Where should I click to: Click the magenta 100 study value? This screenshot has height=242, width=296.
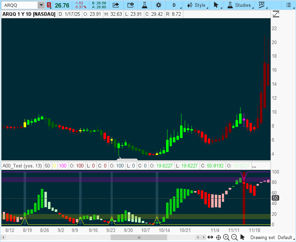(63, 166)
